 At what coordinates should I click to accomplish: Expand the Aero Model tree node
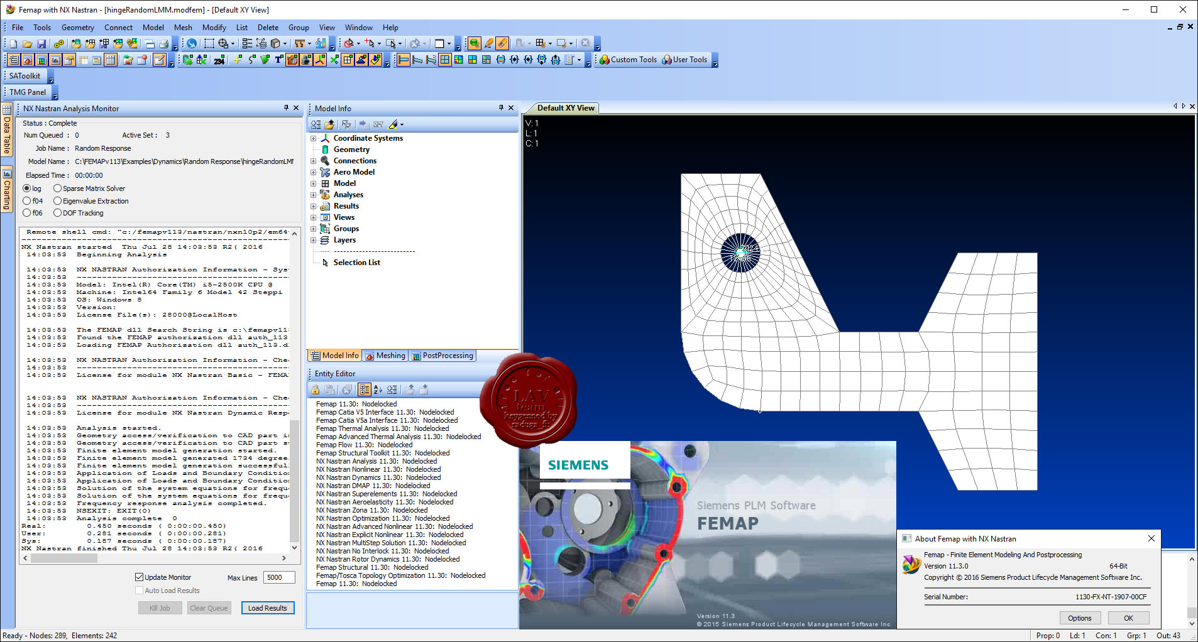[313, 172]
